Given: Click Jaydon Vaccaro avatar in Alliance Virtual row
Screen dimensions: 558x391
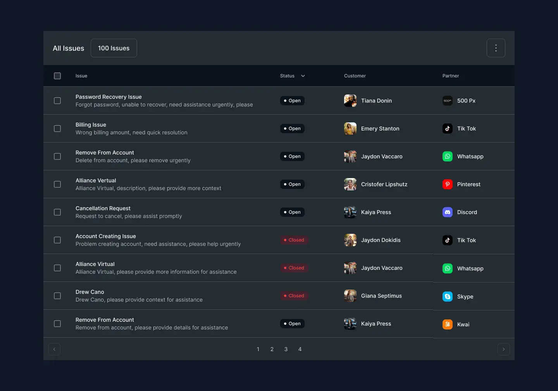Looking at the screenshot, I should [350, 268].
